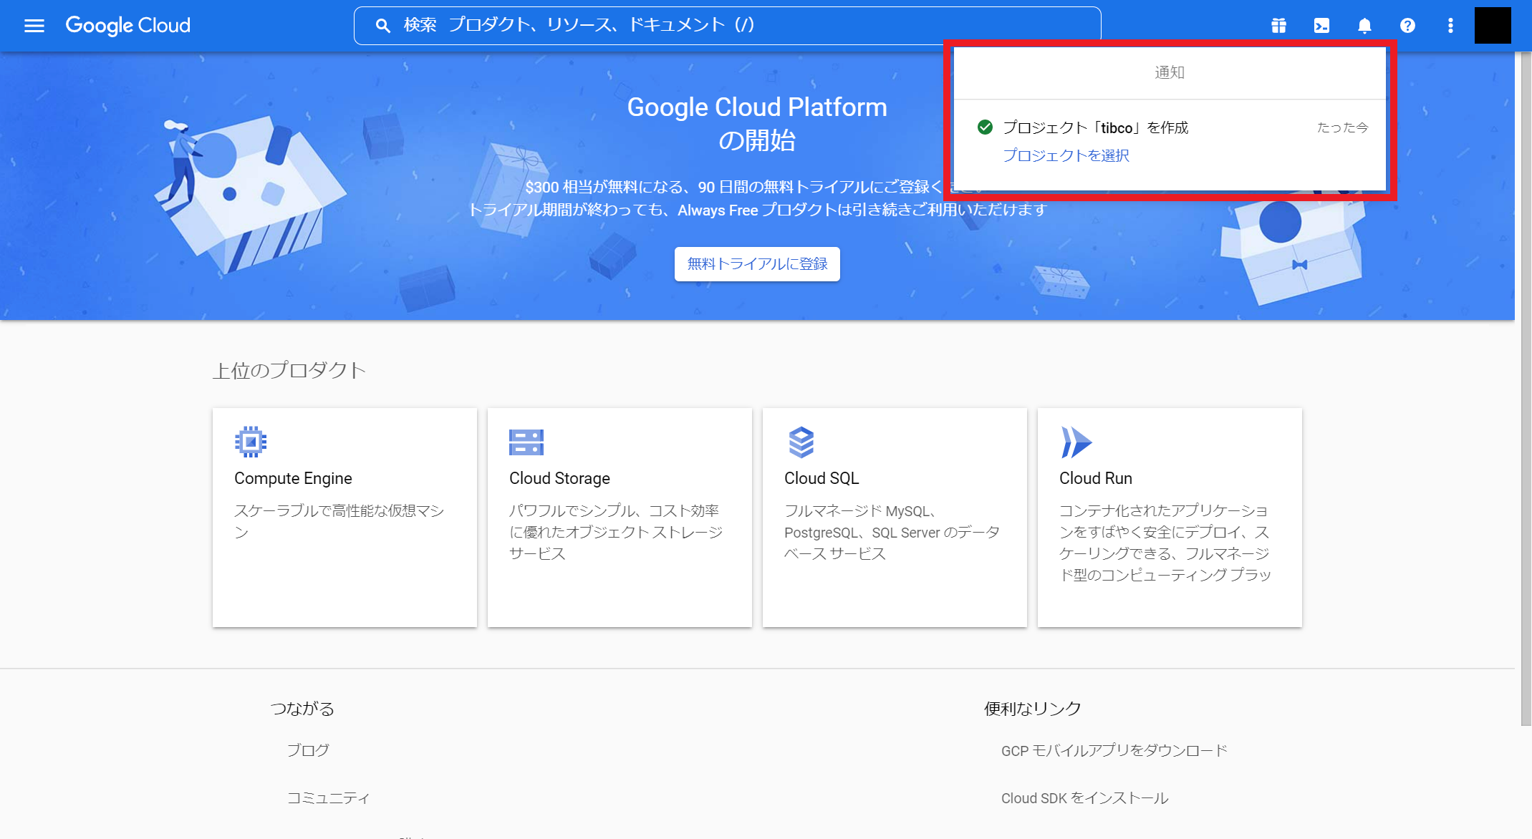This screenshot has height=839, width=1532.
Task: Click the Compute Engine chip icon
Action: tap(251, 442)
